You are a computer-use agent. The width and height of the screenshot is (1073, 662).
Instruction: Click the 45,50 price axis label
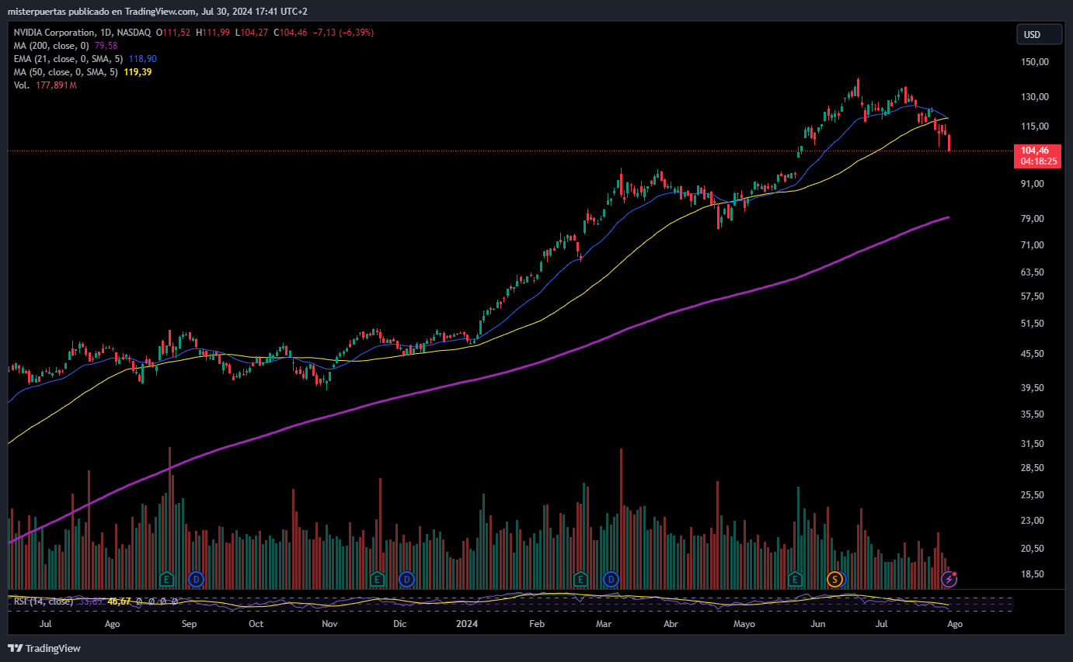tap(1031, 354)
